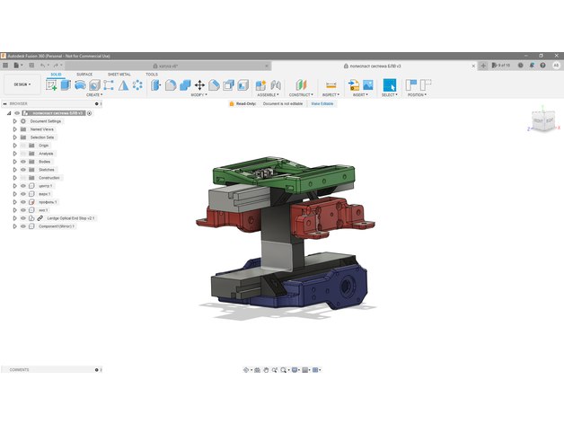Toggle visibility of the Sketches folder

[x=23, y=170]
